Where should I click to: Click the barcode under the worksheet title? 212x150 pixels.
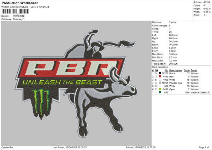tap(15, 11)
